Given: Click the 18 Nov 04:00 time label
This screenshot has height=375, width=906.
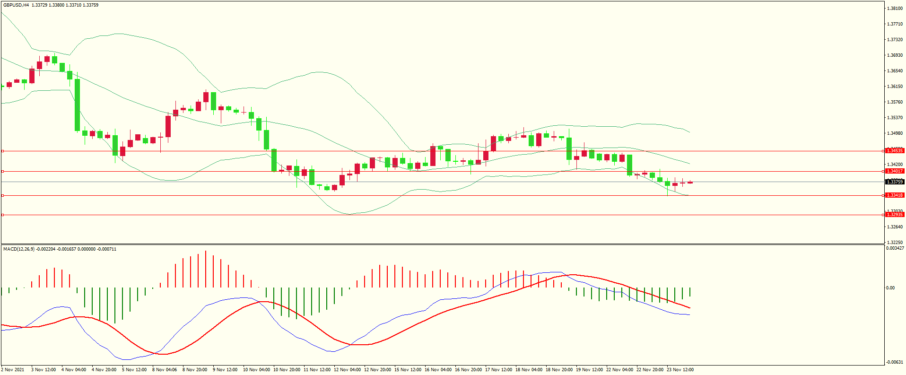Looking at the screenshot, I should click(x=529, y=370).
